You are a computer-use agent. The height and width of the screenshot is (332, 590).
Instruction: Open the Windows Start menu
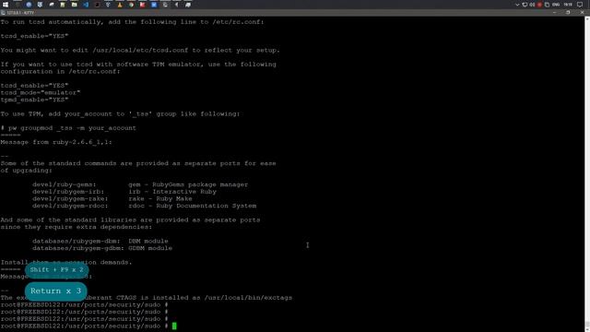coord(6,5)
